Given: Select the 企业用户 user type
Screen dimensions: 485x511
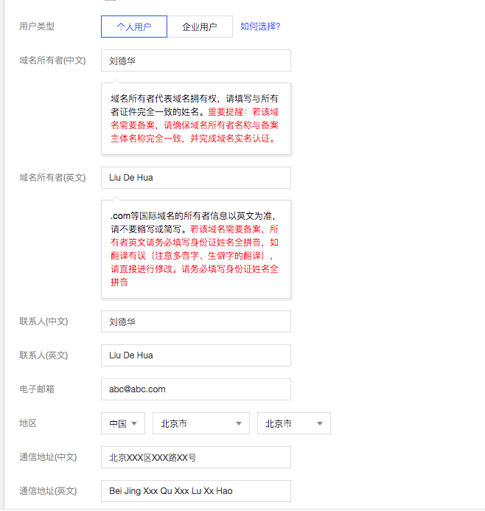Looking at the screenshot, I should [200, 27].
